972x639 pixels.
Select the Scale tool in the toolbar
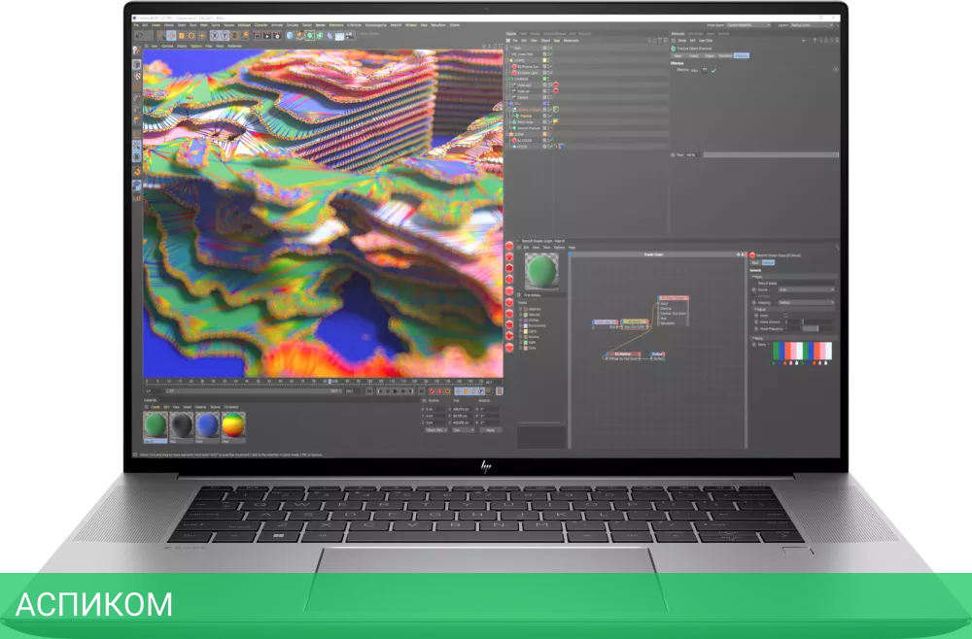pyautogui.click(x=182, y=35)
